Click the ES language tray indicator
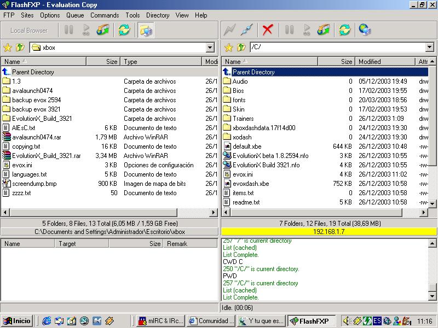The width and height of the screenshot is (438, 328). (377, 321)
